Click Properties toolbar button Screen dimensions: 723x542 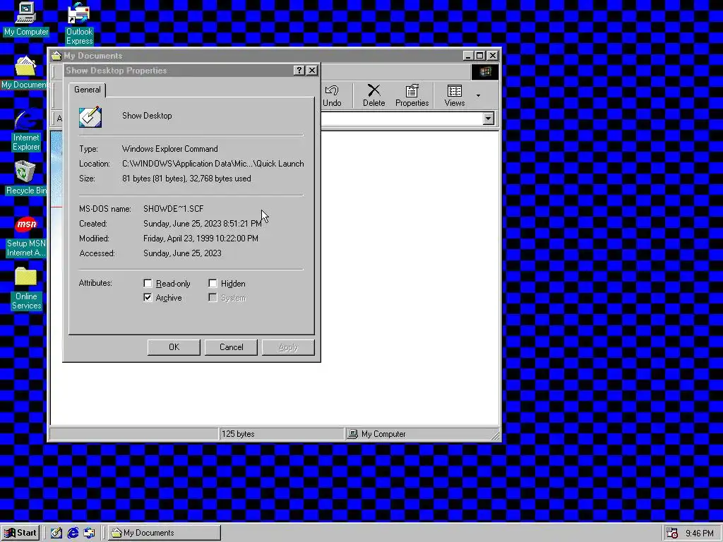click(x=412, y=96)
